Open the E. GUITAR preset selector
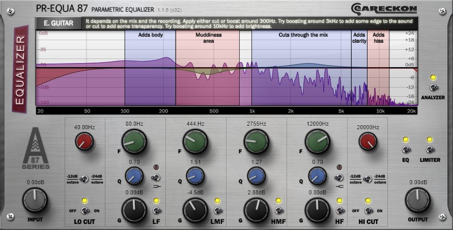Screen dimensions: 453x230 point(59,23)
